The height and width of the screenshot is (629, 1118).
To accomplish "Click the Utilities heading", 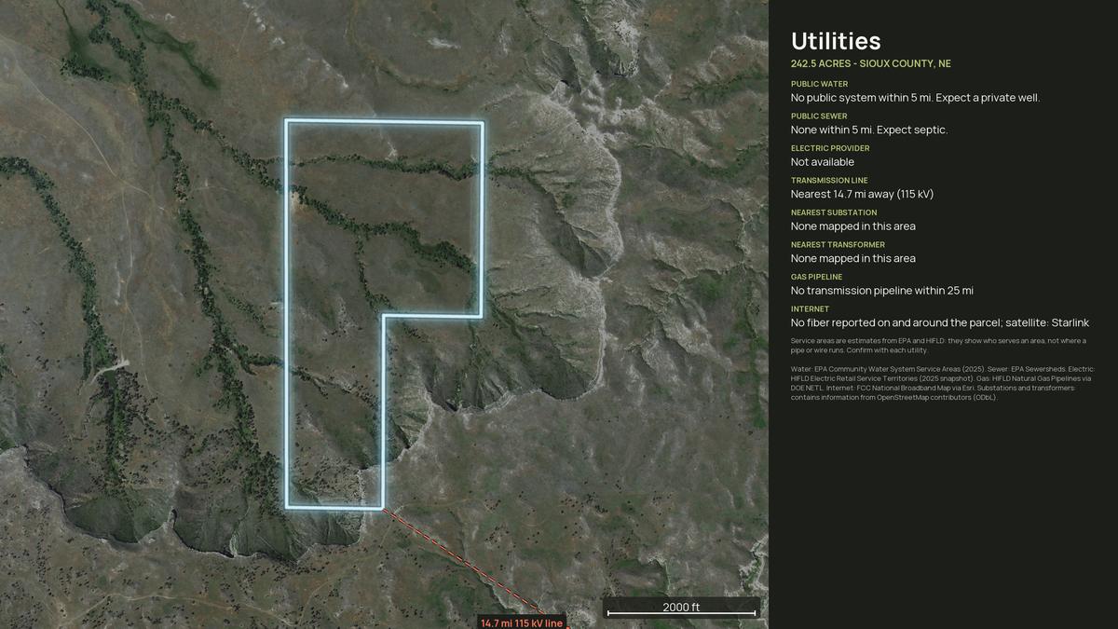I will (836, 41).
